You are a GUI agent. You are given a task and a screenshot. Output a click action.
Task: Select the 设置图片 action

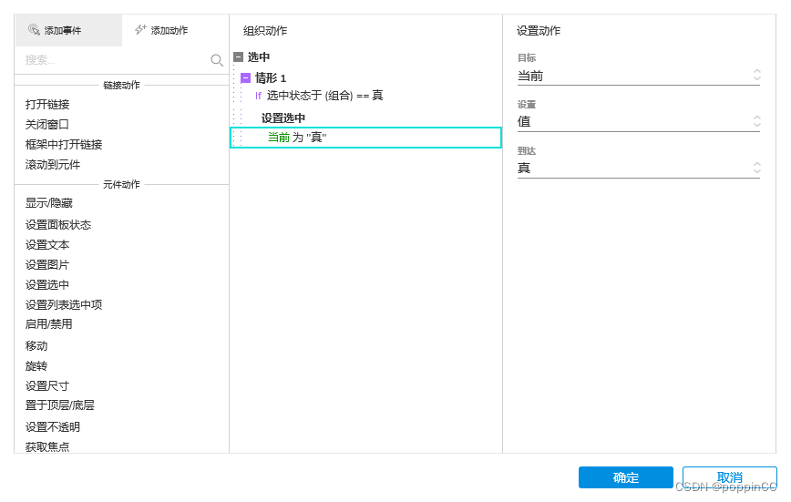point(47,264)
